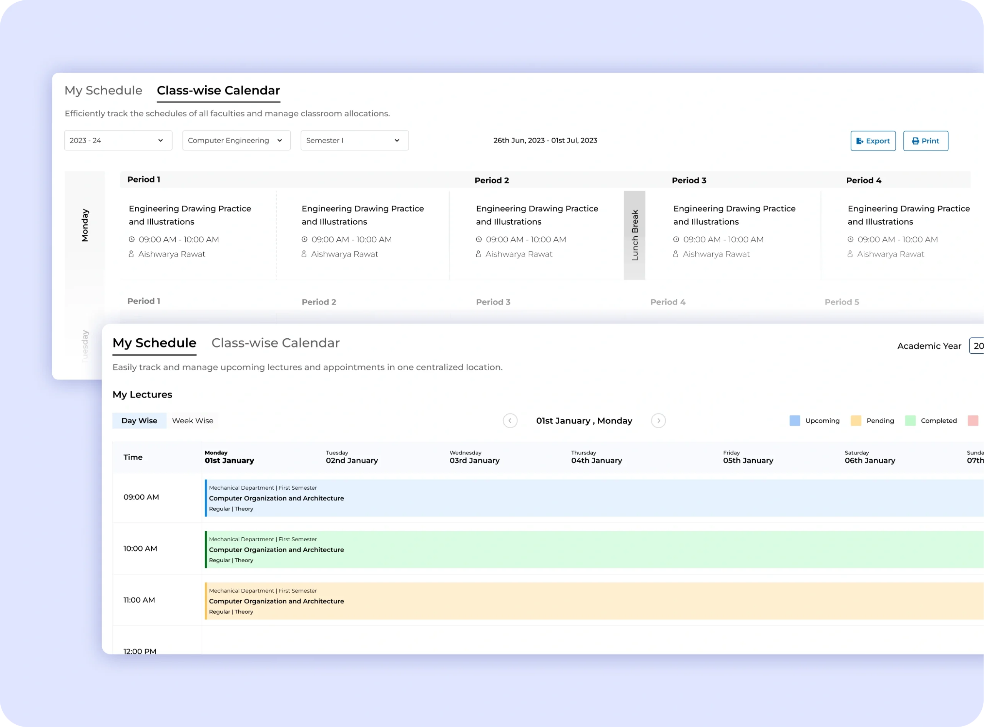Click person icon beside first Aishwarya Rawat
This screenshot has width=984, height=727.
tap(131, 254)
